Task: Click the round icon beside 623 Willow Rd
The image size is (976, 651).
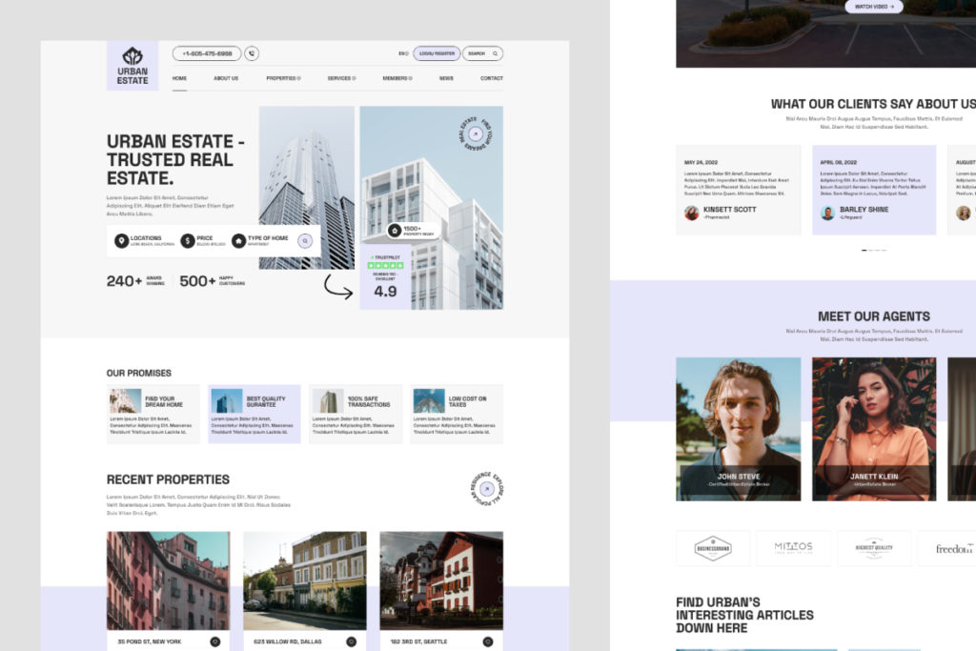Action: [x=351, y=641]
